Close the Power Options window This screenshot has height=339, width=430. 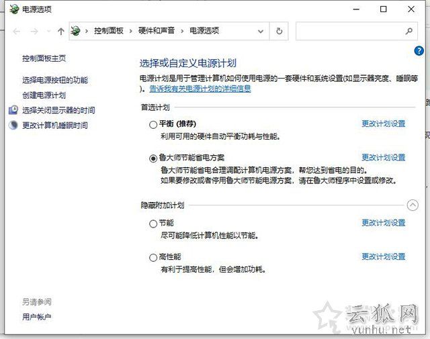coord(411,9)
